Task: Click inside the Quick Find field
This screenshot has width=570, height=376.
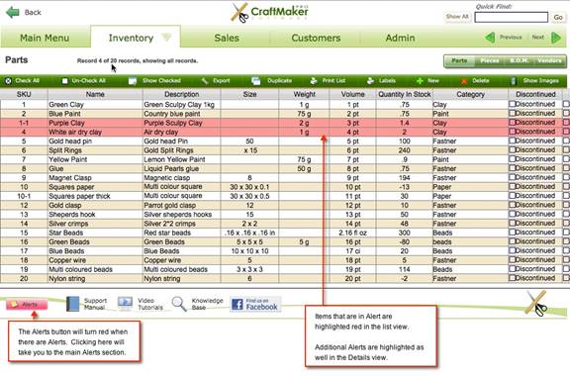Action: coord(511,17)
